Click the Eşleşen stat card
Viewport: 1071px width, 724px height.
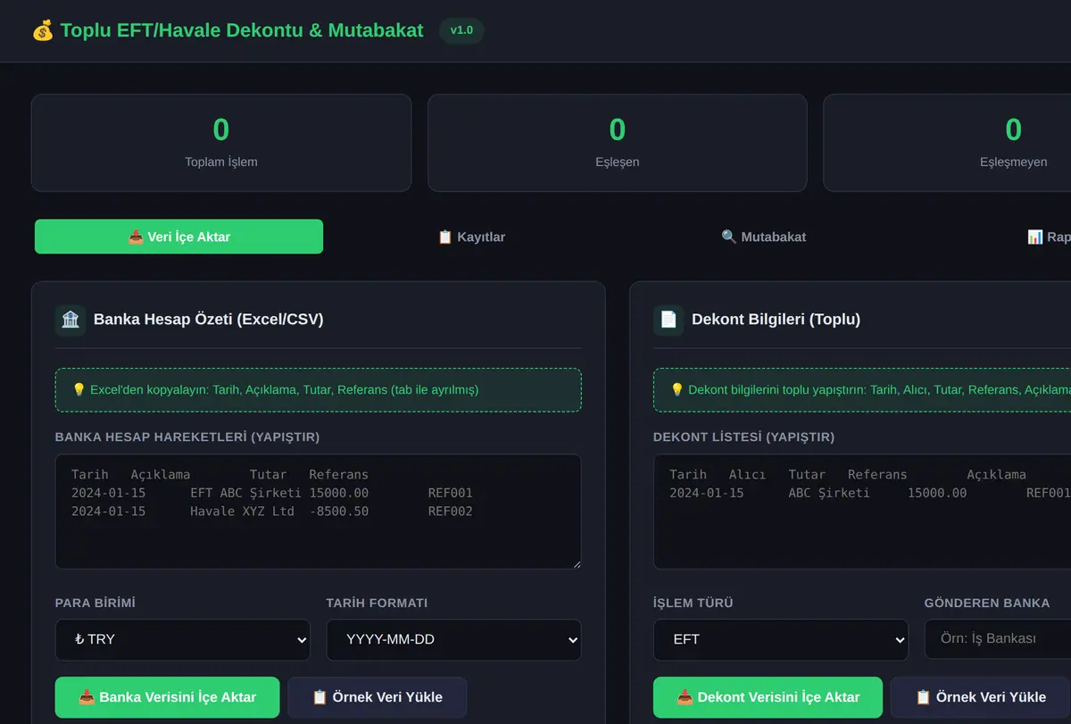tap(618, 143)
